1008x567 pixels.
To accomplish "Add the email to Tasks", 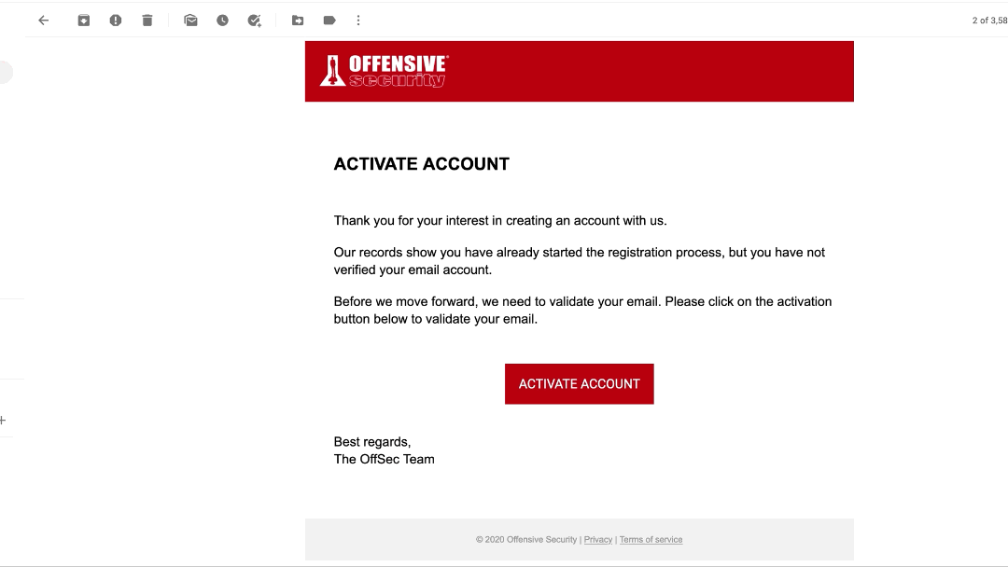I will pos(254,21).
